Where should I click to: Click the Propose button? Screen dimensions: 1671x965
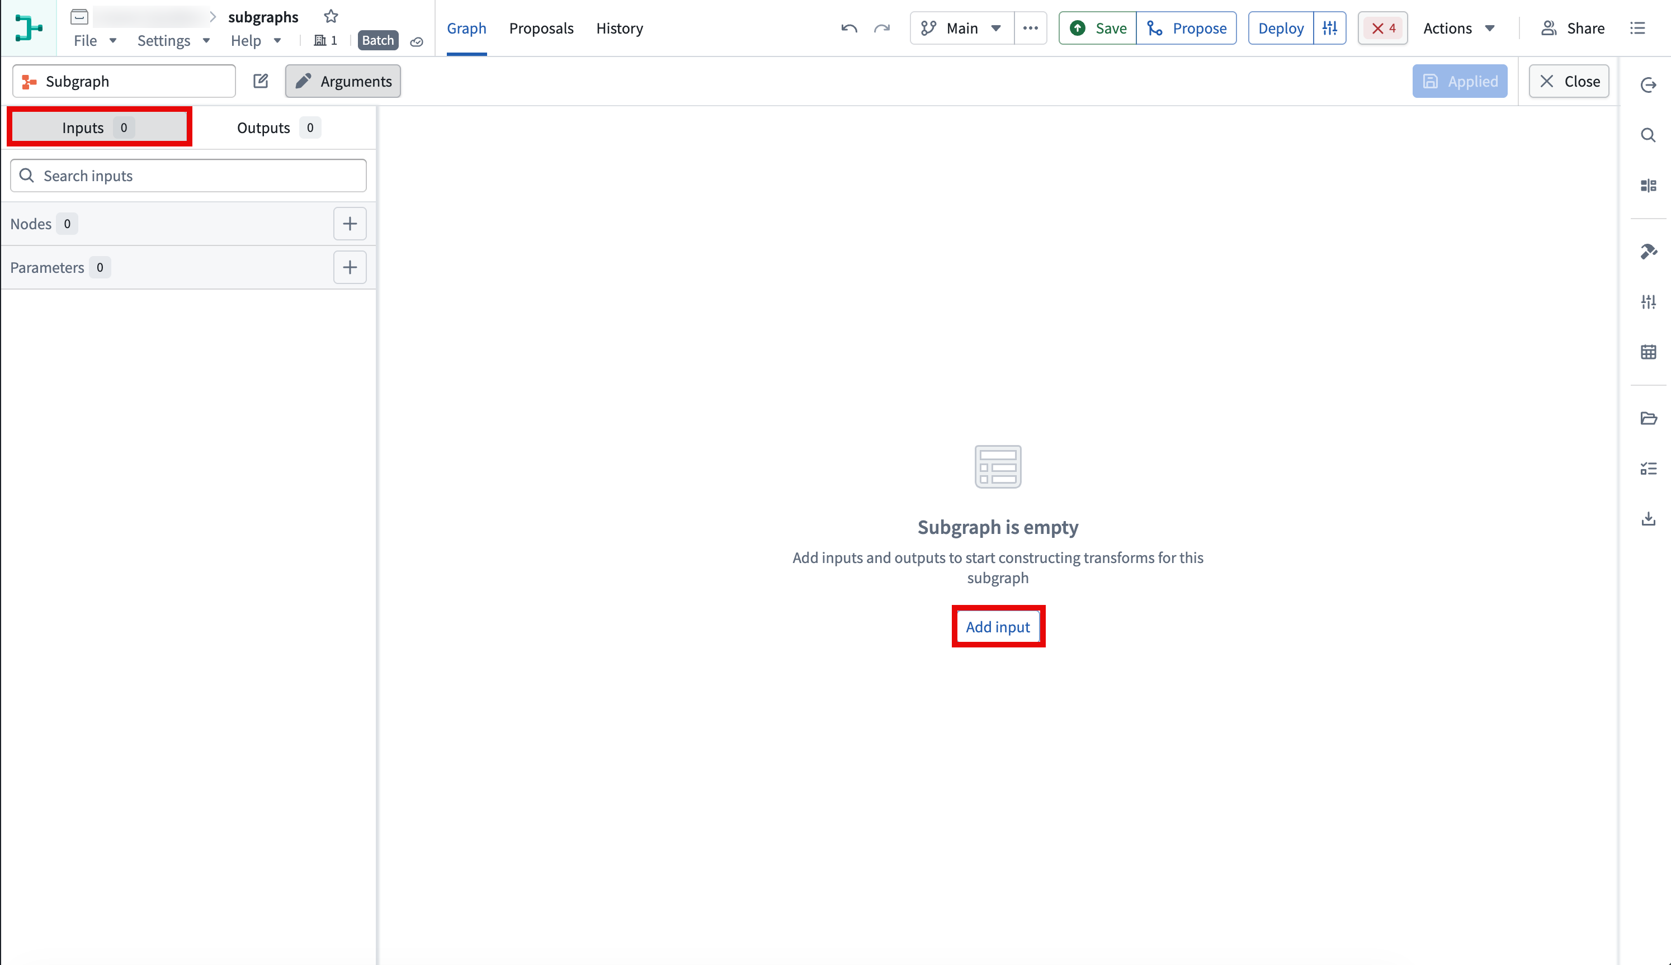point(1187,28)
